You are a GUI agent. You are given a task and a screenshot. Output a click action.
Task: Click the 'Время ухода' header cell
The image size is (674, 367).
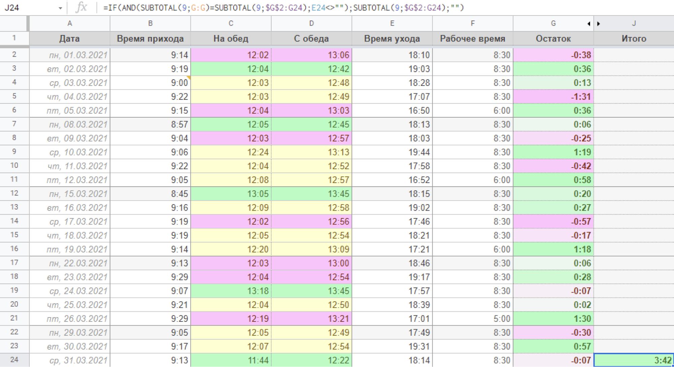tap(392, 38)
